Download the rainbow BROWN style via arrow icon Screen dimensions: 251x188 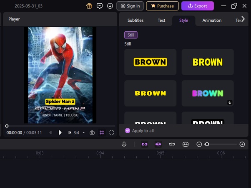[x=230, y=102]
